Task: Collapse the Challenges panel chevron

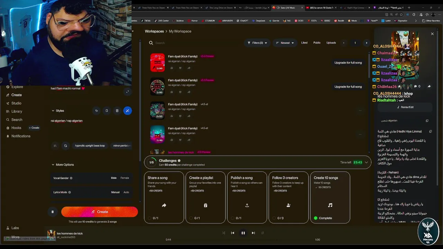Action: pyautogui.click(x=366, y=162)
